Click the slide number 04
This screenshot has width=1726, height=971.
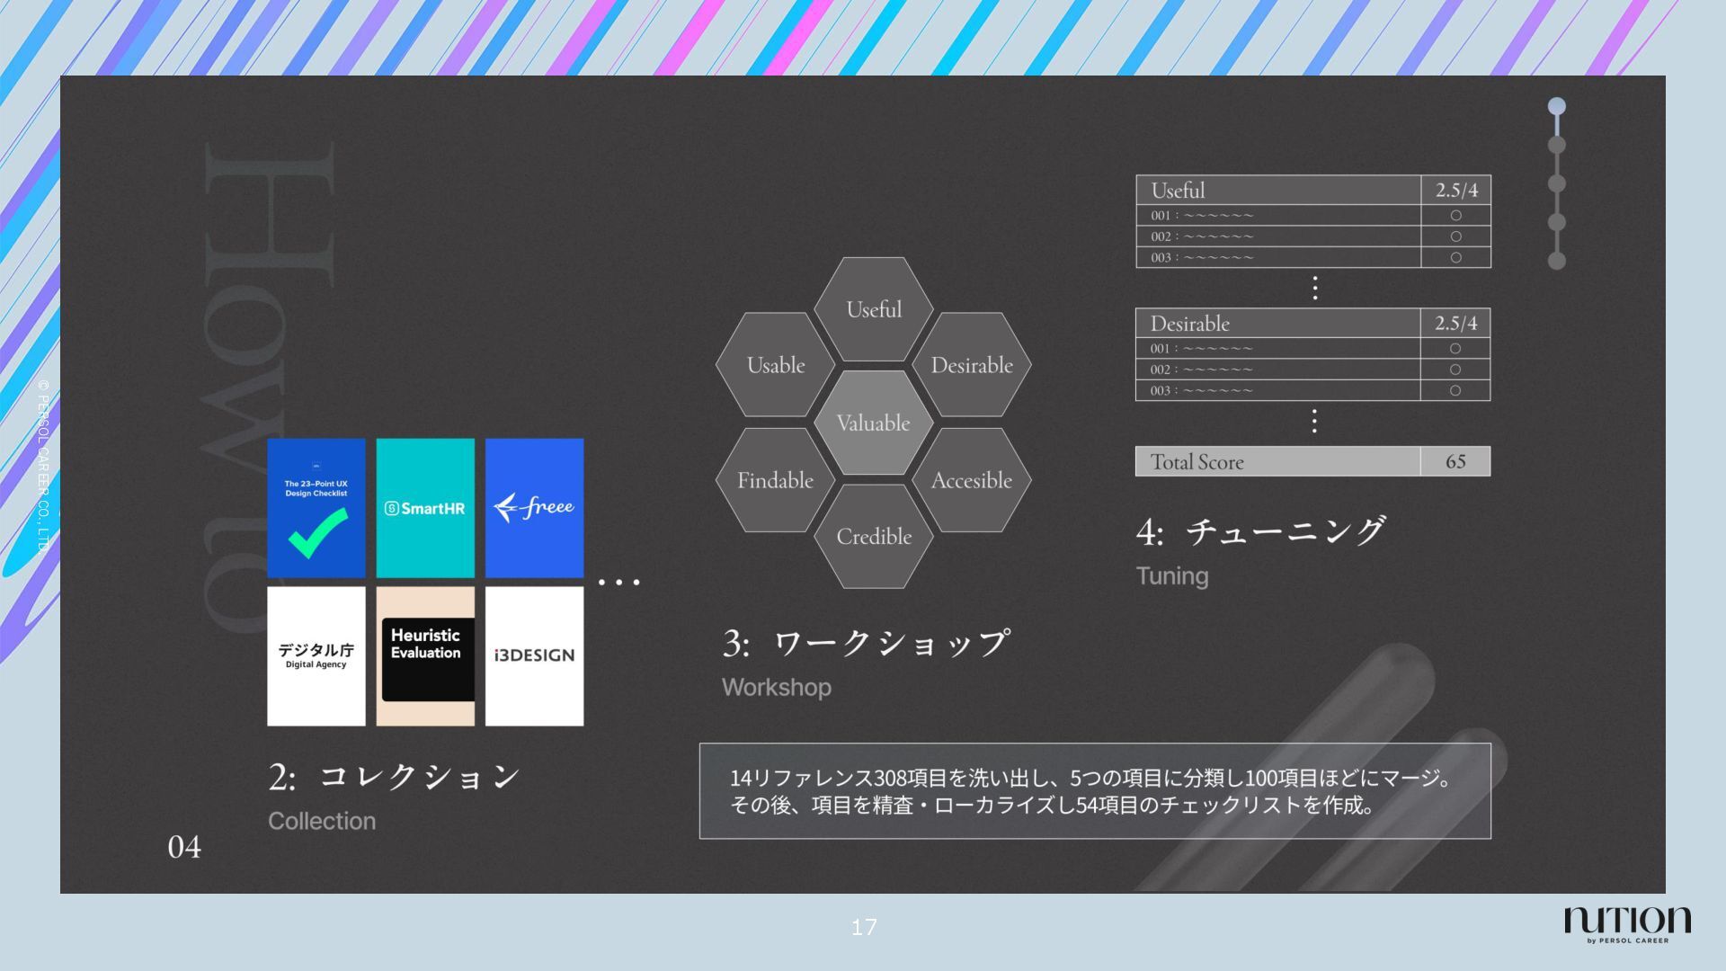point(184,847)
